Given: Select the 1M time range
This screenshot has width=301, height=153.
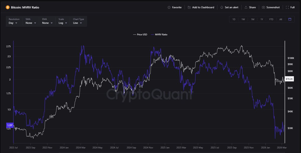Looking at the screenshot, I should coord(253,19).
